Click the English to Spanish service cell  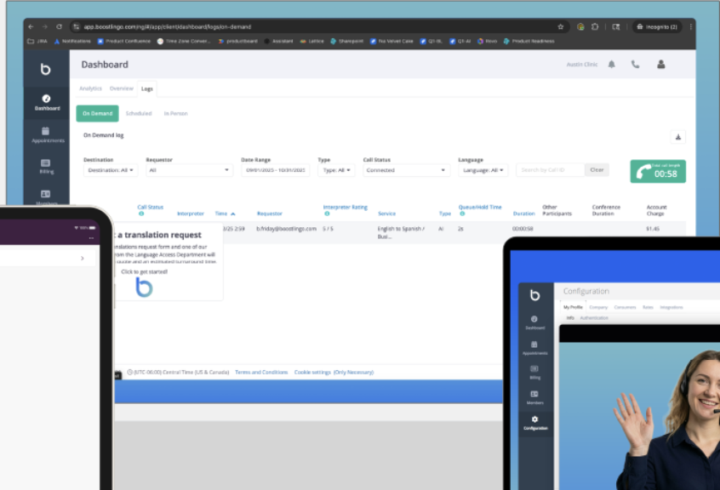(x=400, y=232)
